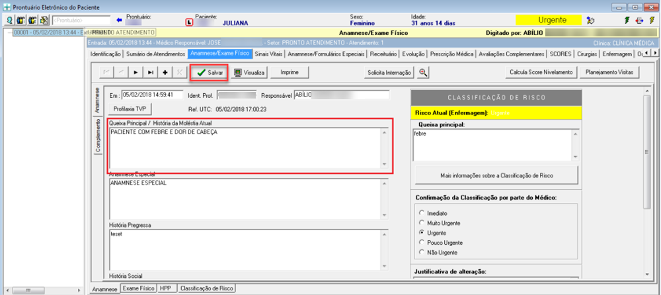Screen dimensions: 661x295
Task: Go to last record navigation button
Action: click(150, 72)
